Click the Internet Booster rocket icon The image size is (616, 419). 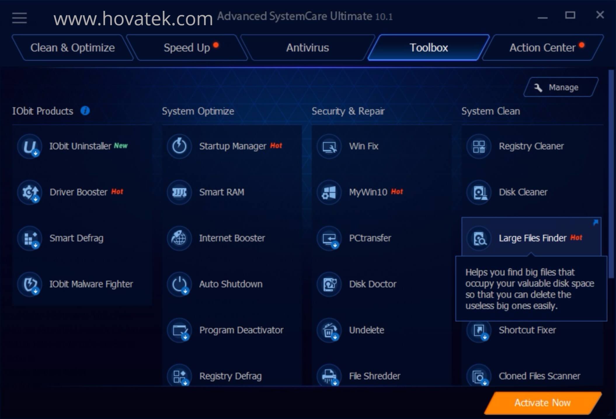[179, 238]
